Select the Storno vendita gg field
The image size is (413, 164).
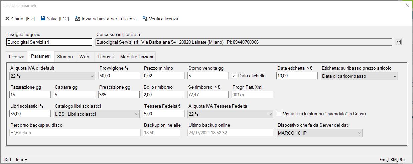pyautogui.click(x=208, y=76)
